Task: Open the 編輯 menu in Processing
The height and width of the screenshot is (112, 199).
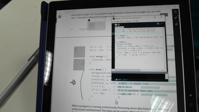Action: 118,22
